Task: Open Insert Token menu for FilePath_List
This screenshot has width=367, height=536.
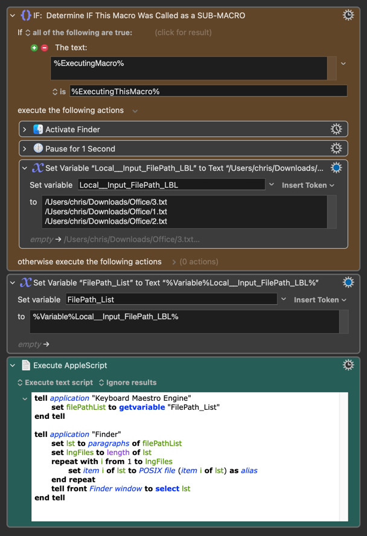Action: pos(320,300)
